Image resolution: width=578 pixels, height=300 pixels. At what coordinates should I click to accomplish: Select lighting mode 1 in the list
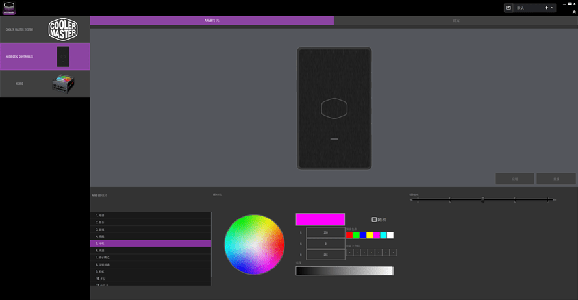(x=151, y=215)
